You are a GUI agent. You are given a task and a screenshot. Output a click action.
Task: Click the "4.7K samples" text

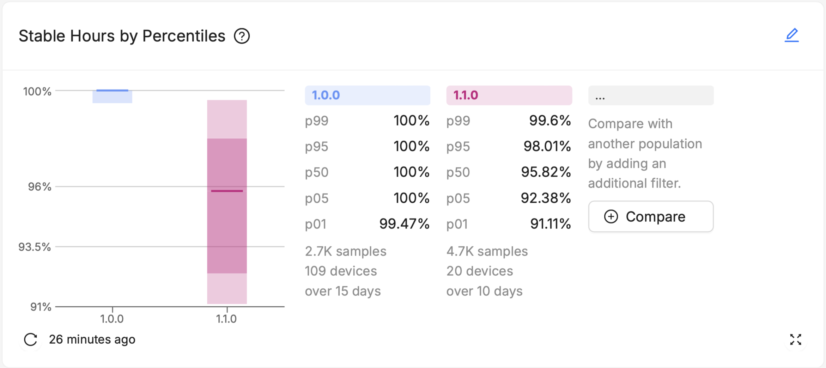coord(487,251)
